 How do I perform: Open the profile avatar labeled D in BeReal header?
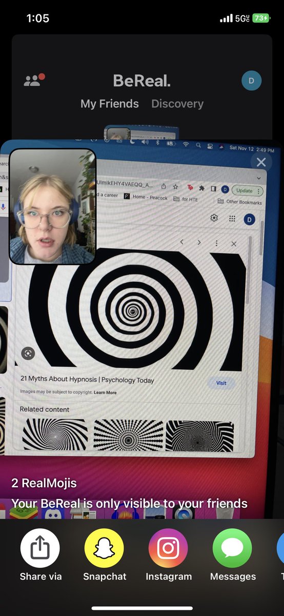[x=251, y=81]
